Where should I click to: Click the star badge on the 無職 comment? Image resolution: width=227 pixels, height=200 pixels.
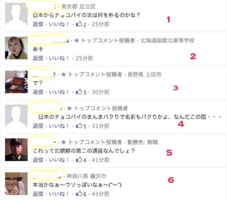tap(63, 142)
